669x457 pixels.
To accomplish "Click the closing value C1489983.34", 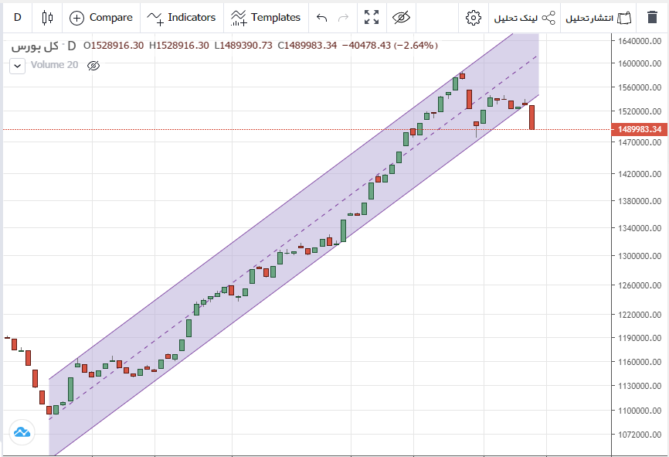I will click(x=307, y=46).
